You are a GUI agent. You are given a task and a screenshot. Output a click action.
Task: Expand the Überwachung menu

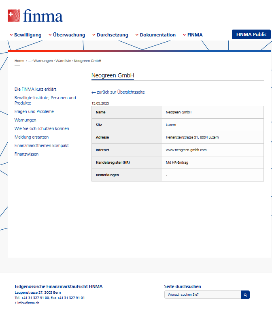tap(67, 35)
